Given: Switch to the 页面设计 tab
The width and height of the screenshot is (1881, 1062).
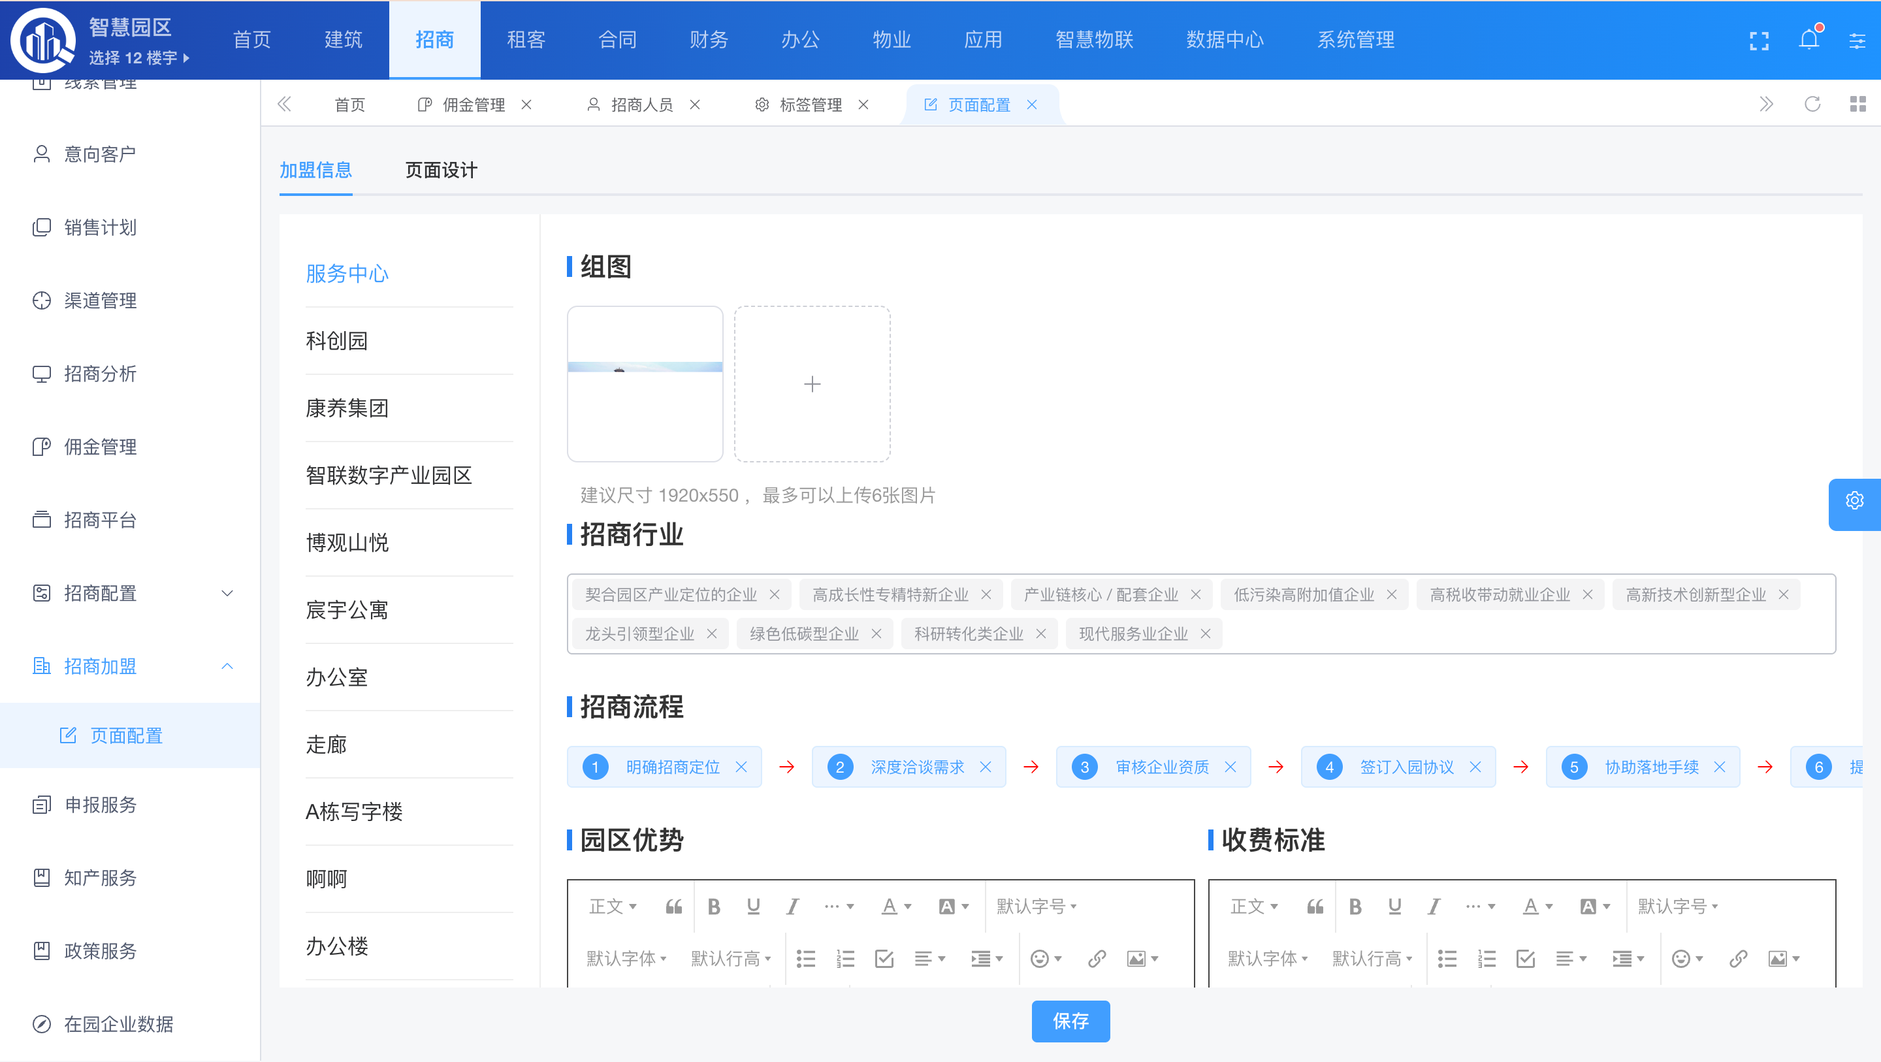Looking at the screenshot, I should tap(441, 170).
